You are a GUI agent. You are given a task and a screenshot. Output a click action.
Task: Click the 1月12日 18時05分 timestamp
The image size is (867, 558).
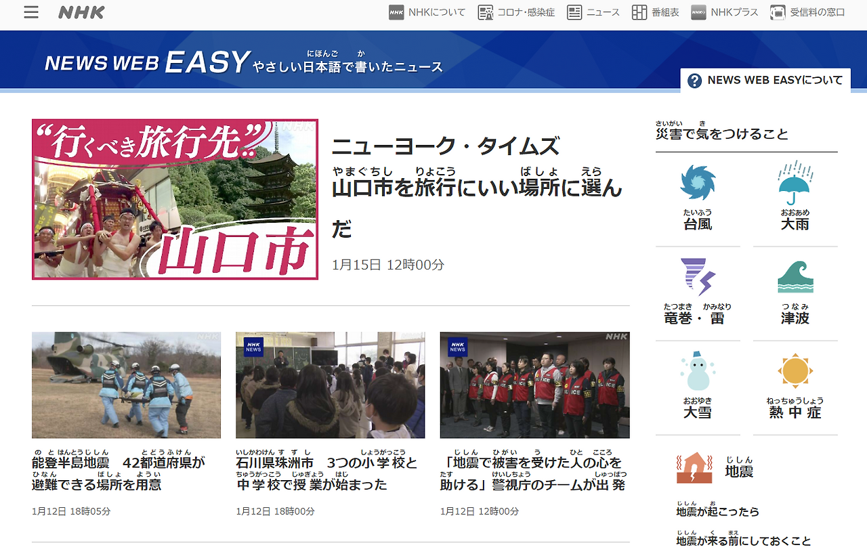point(71,511)
